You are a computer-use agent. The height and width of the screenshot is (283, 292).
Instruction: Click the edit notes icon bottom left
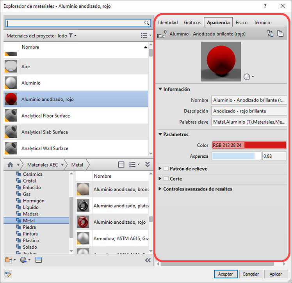point(8,274)
